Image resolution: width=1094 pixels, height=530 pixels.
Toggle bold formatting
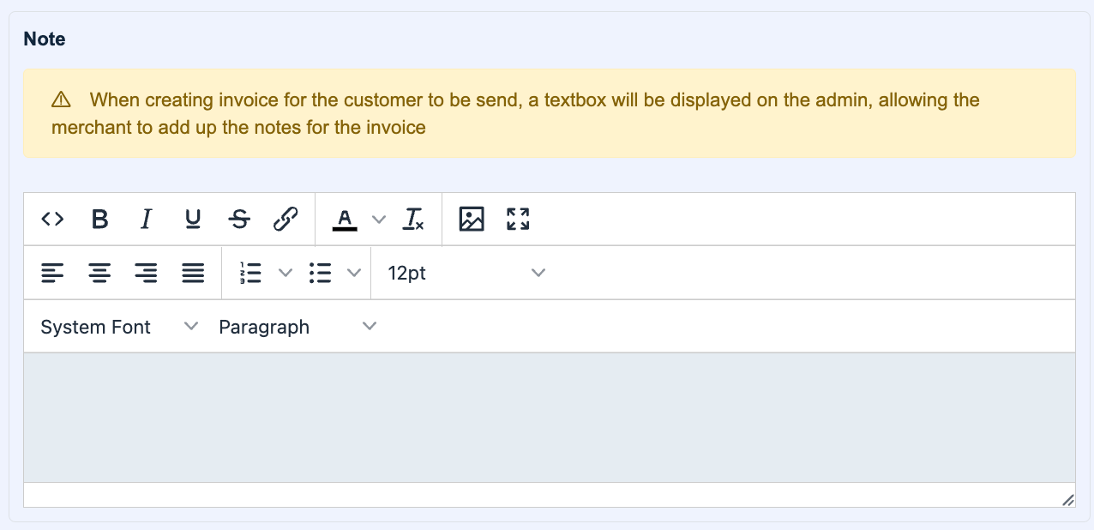(x=99, y=220)
